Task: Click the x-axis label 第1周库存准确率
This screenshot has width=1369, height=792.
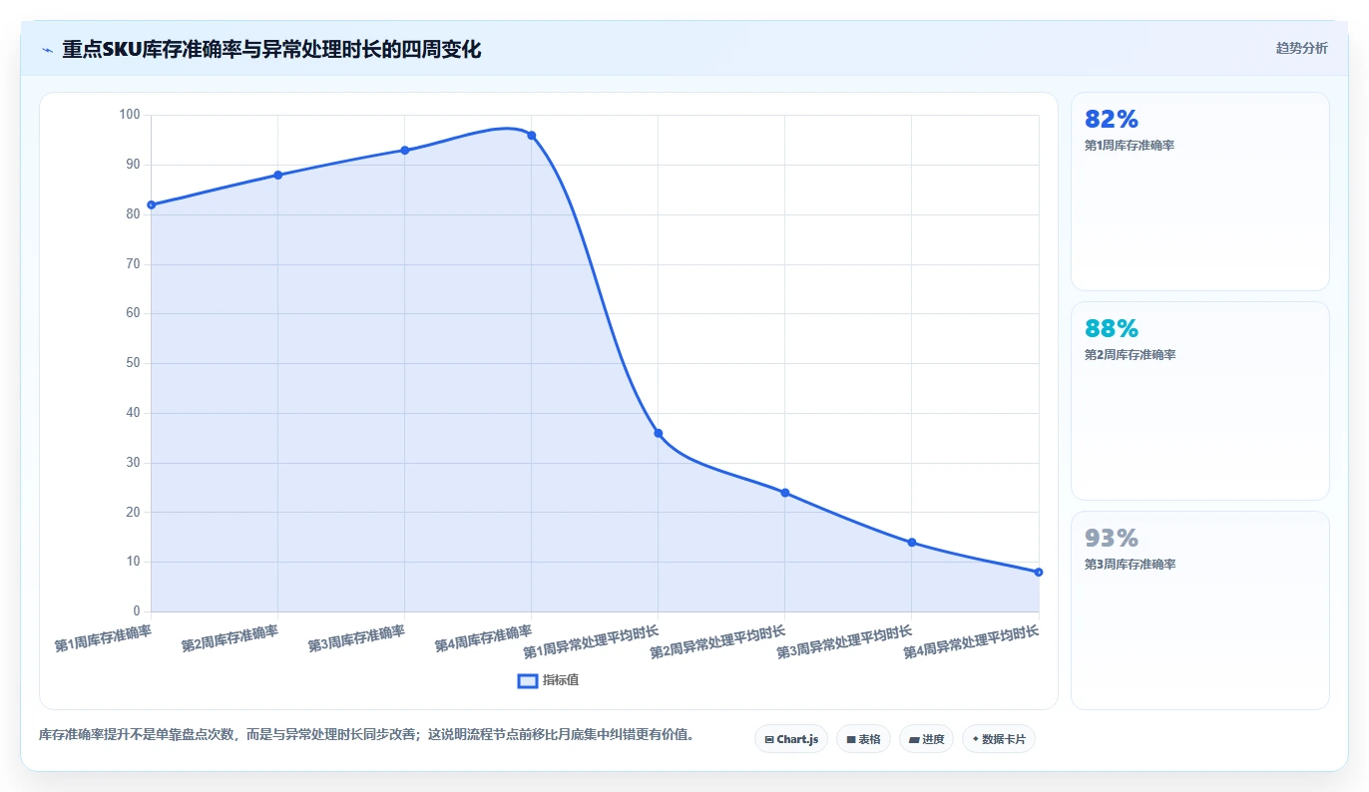Action: tap(103, 639)
